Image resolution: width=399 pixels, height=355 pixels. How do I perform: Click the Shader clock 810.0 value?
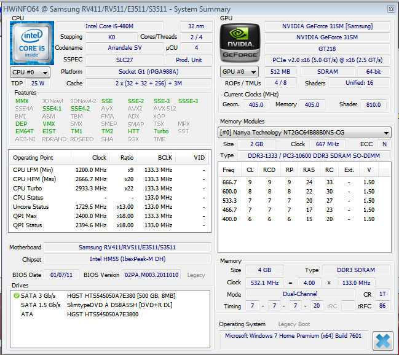(x=373, y=104)
